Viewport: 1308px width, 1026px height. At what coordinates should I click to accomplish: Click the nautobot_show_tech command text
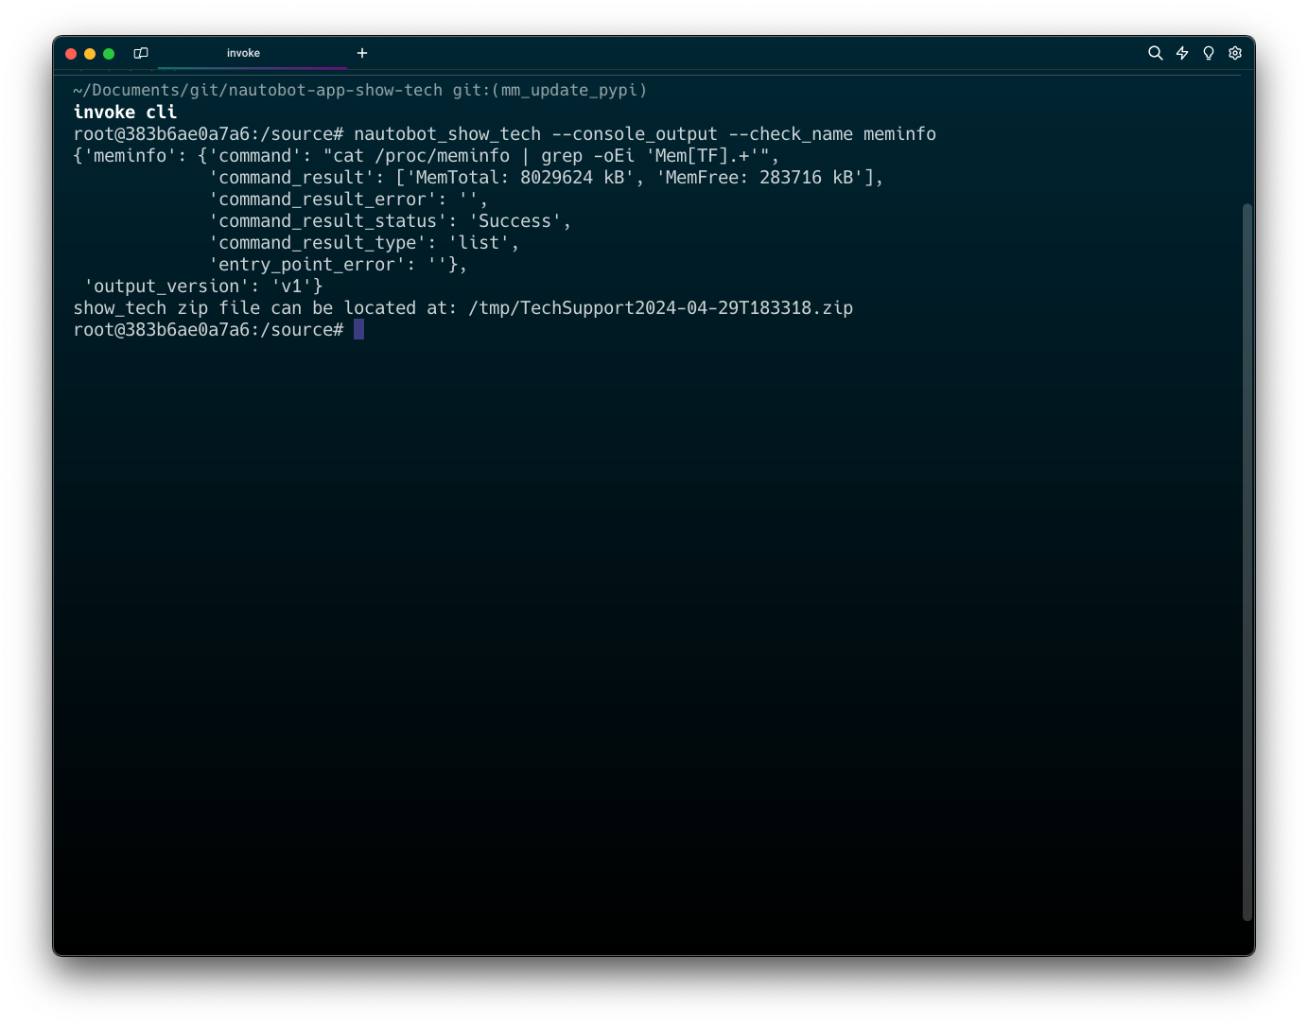coord(447,134)
